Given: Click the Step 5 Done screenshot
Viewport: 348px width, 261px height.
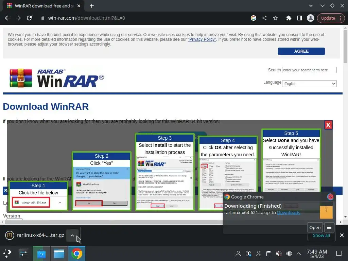Looking at the screenshot, I should click(291, 175).
